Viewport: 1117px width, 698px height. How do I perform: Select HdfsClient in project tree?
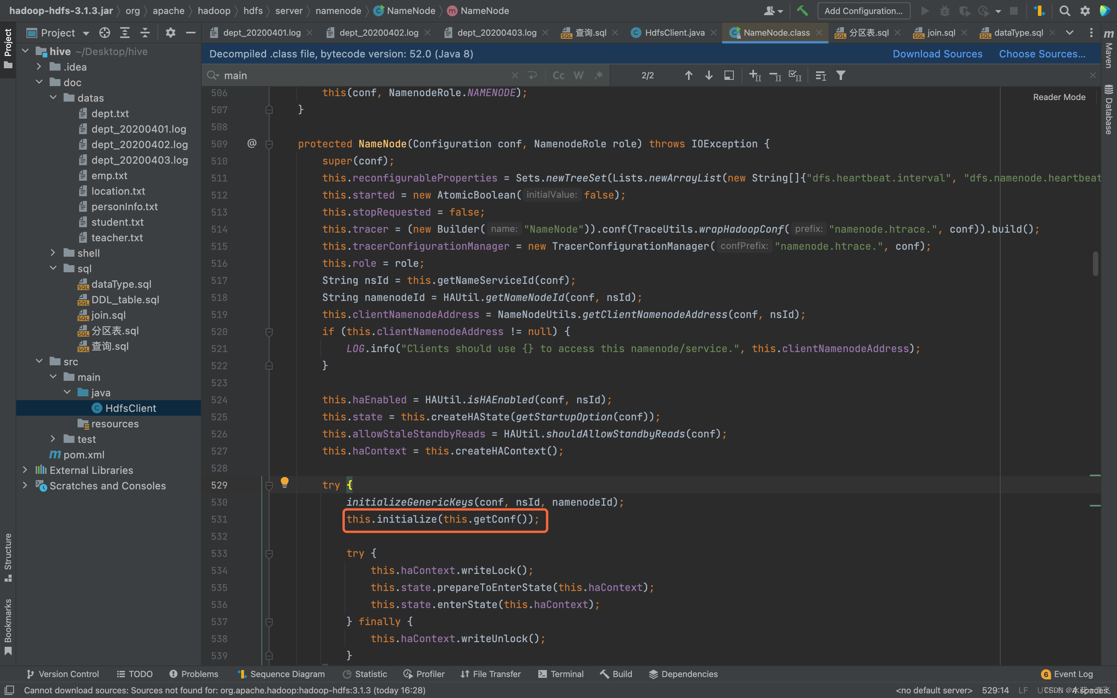109,408
